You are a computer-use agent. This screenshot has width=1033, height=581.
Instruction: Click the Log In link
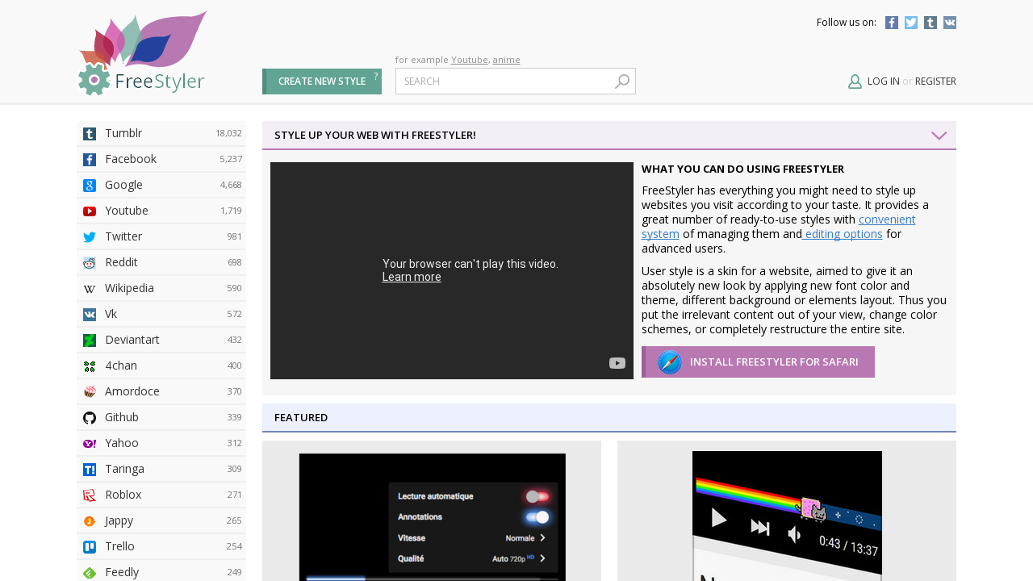point(884,82)
